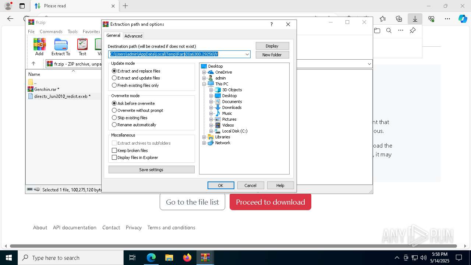Expand Libraries node in tree
471x265 pixels.
[x=204, y=137]
